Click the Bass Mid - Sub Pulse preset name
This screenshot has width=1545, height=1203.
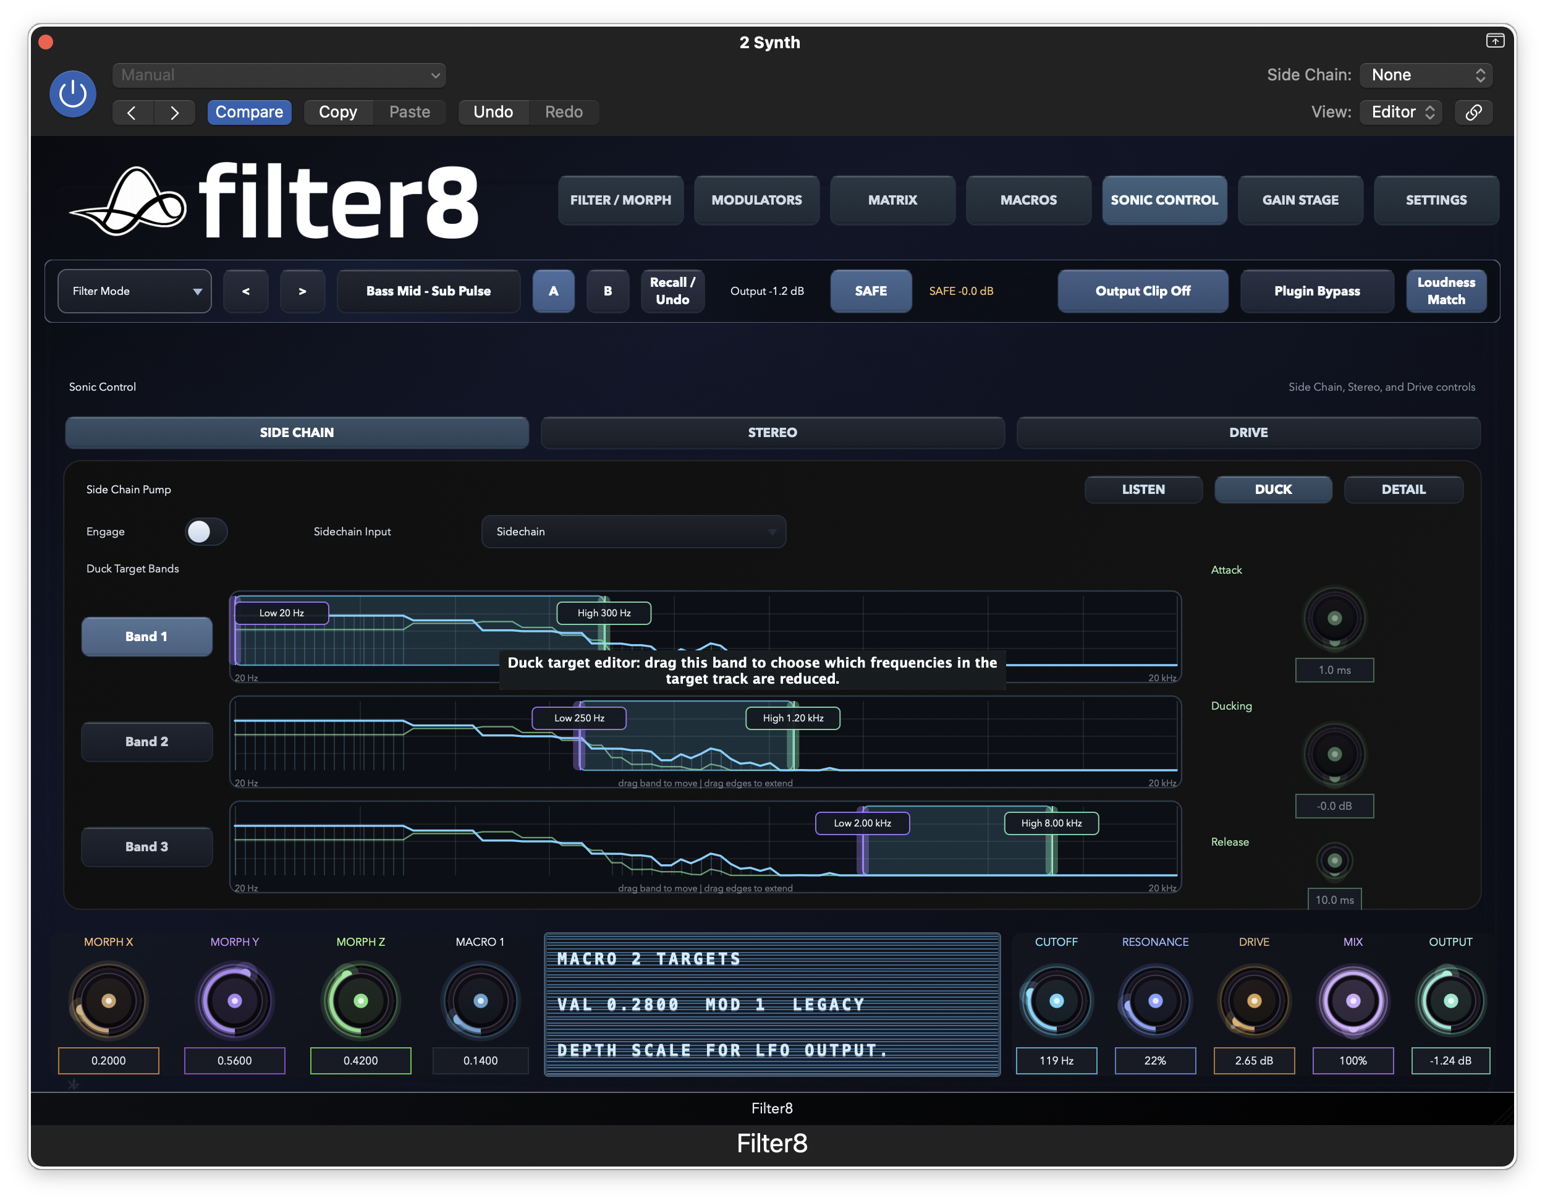(428, 291)
